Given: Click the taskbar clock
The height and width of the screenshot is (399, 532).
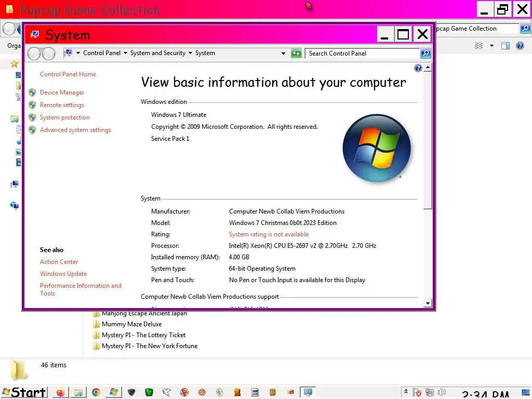Looking at the screenshot, I should point(486,394).
